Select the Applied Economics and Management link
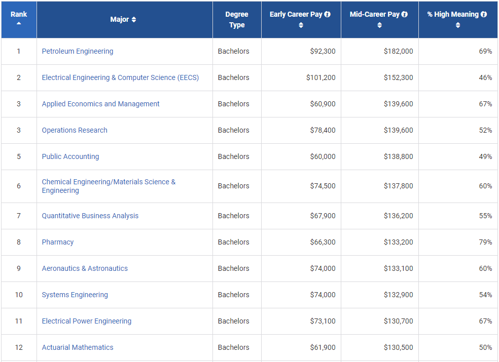The width and height of the screenshot is (499, 362). tap(100, 104)
